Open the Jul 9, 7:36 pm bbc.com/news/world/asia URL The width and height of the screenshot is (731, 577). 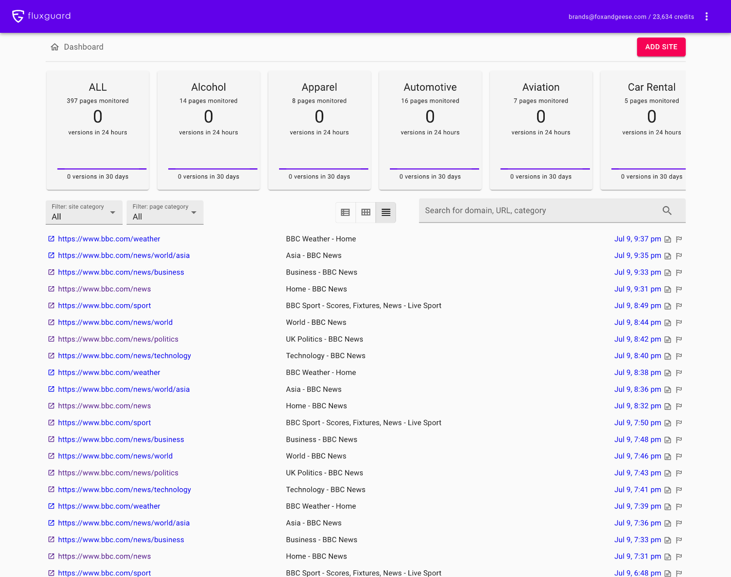124,523
